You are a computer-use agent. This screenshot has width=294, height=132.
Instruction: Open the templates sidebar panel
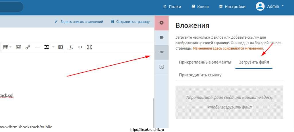(162, 67)
